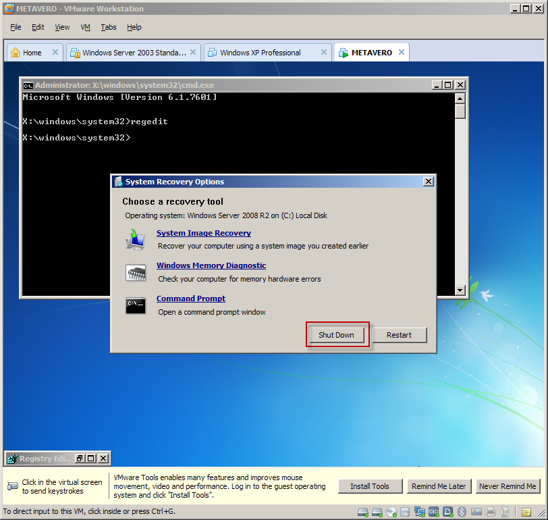Switch to Windows XP Professional tab
Viewport: 548px width, 520px height.
pyautogui.click(x=261, y=53)
